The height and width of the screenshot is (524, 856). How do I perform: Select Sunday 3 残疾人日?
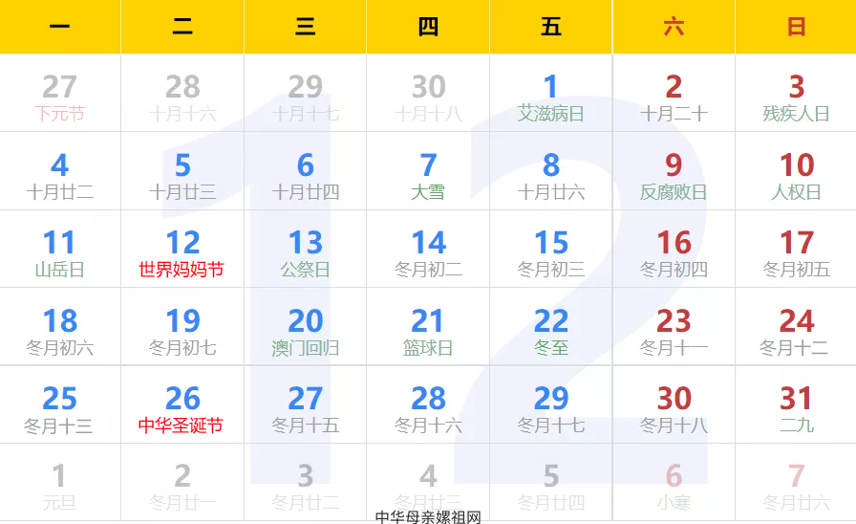coord(796,94)
